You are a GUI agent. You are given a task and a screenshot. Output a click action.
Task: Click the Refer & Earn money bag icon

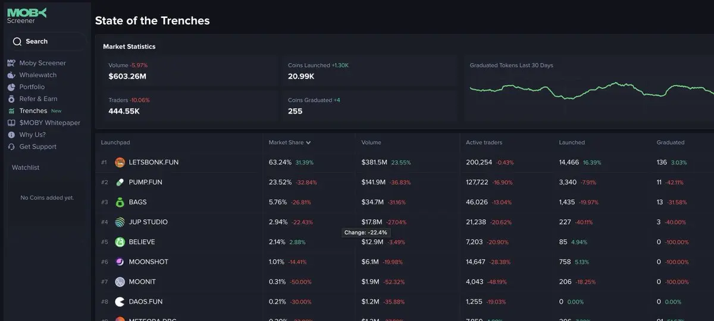coord(11,99)
